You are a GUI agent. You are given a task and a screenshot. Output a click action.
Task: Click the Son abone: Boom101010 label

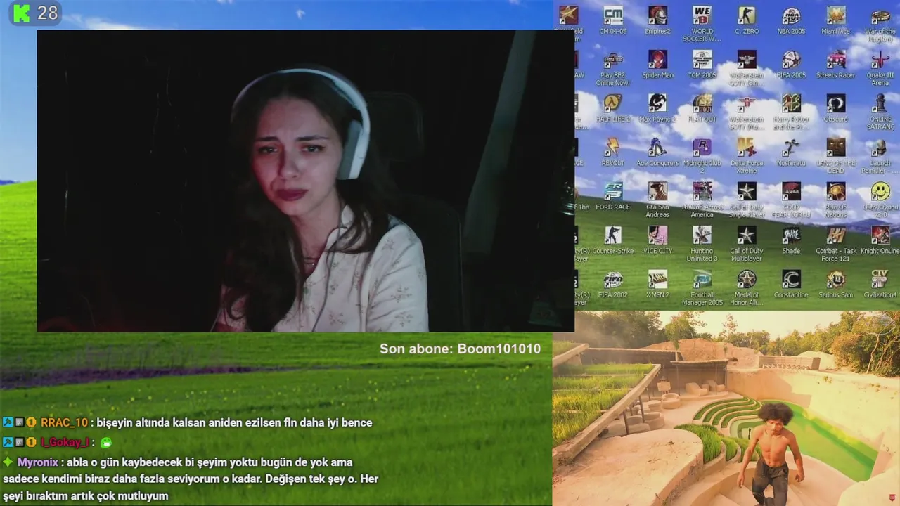[x=460, y=349]
